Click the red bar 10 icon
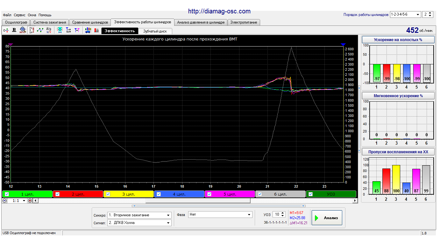440x237 pixels. [96, 30]
